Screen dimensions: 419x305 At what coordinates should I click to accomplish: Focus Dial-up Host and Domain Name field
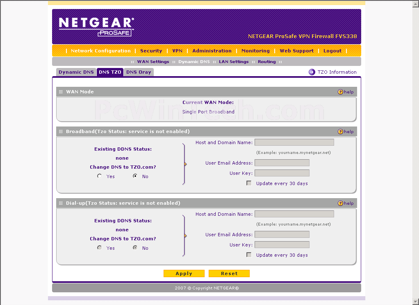coord(294,214)
